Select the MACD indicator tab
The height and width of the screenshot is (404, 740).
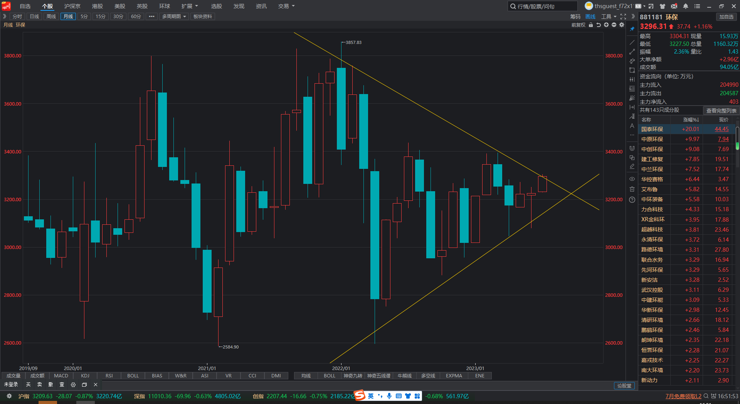click(x=61, y=376)
